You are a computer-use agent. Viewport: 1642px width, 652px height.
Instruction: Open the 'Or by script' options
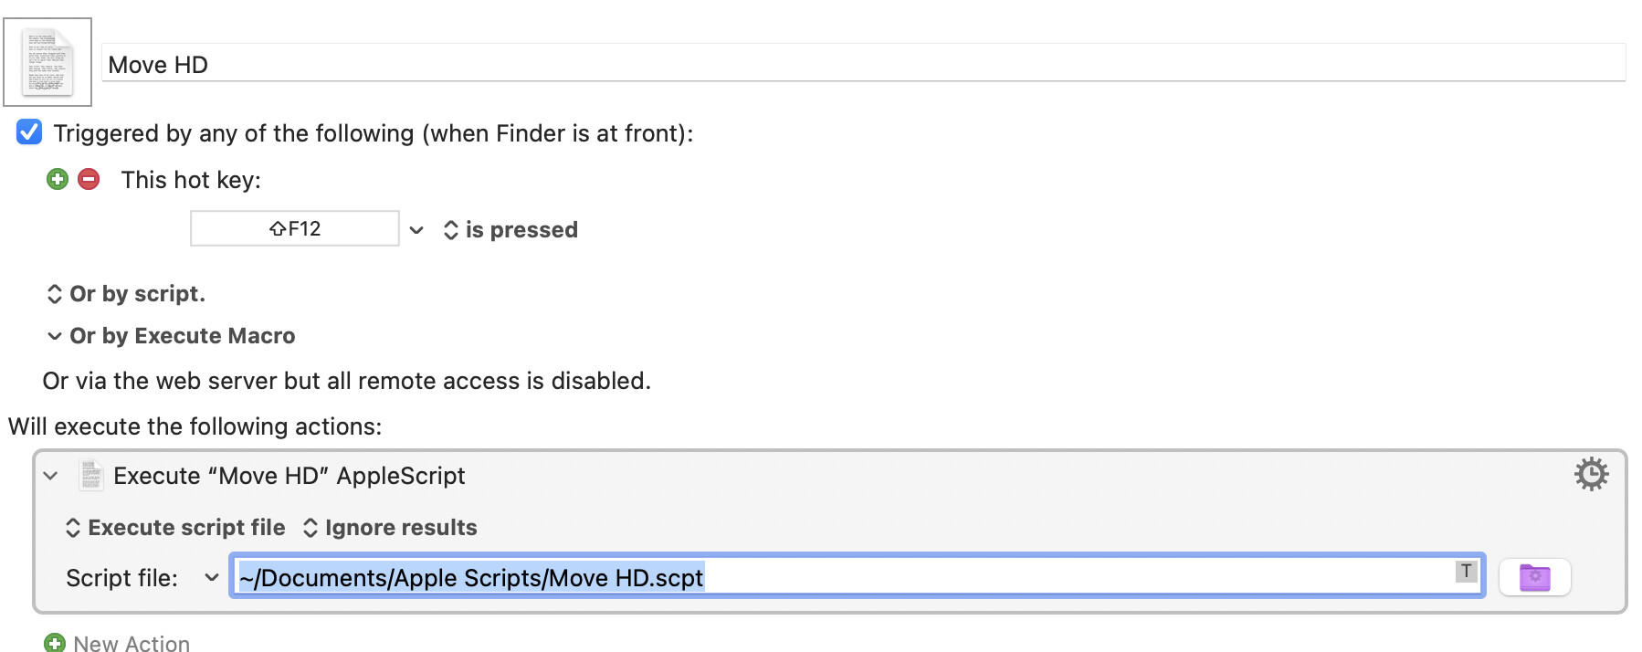coord(126,294)
